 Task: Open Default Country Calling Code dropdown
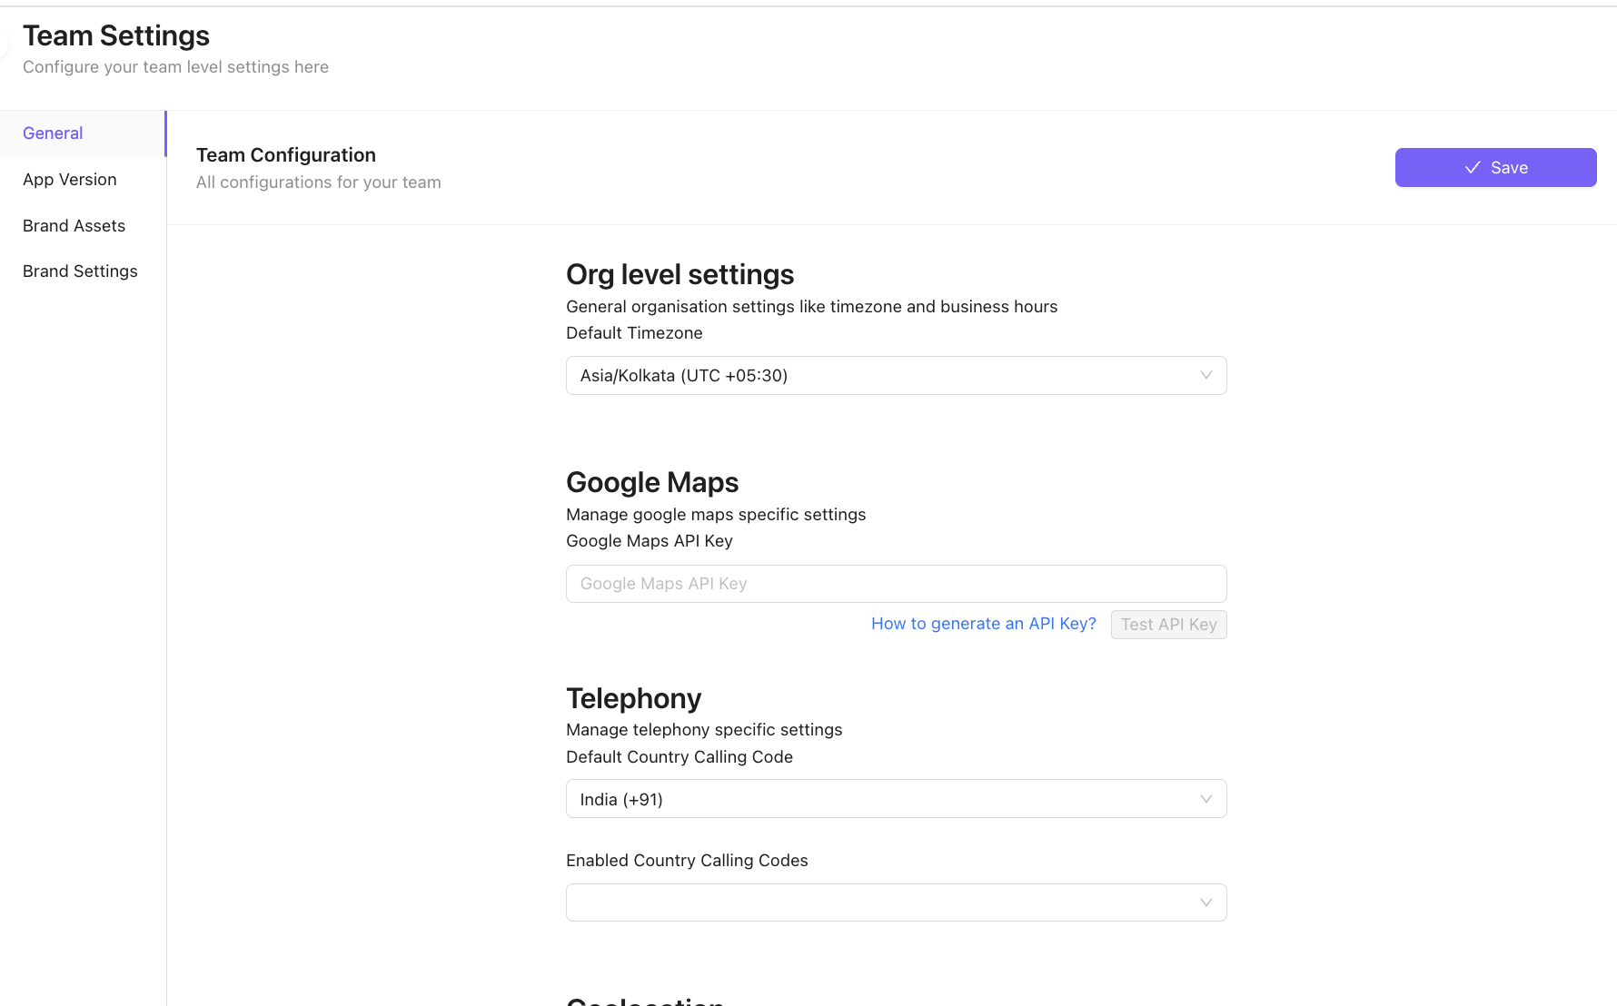pos(896,799)
